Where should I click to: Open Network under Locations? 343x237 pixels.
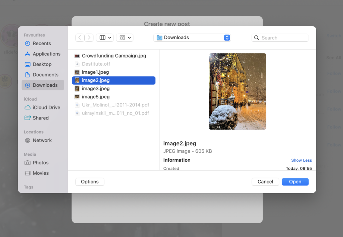(x=43, y=140)
